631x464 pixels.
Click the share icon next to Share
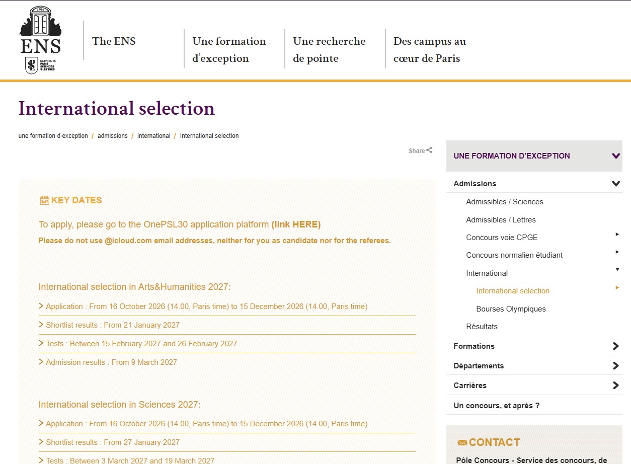[429, 150]
